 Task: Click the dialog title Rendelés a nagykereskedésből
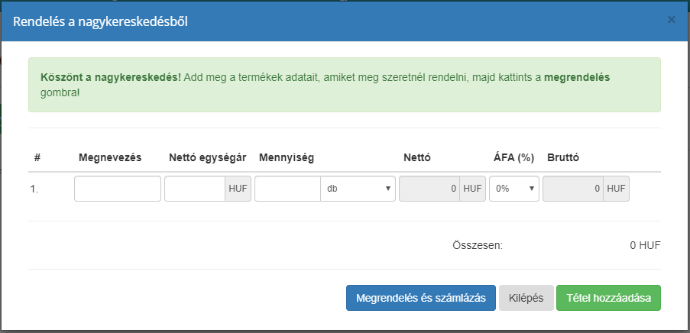click(x=101, y=21)
